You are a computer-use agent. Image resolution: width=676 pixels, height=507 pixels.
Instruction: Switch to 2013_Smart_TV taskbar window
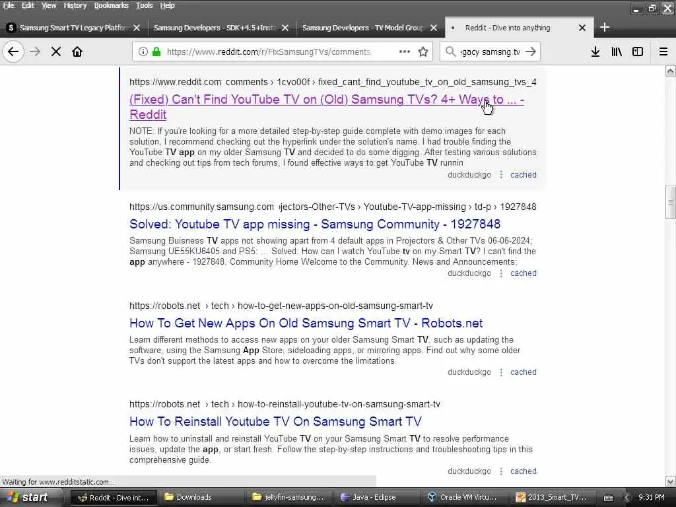553,497
